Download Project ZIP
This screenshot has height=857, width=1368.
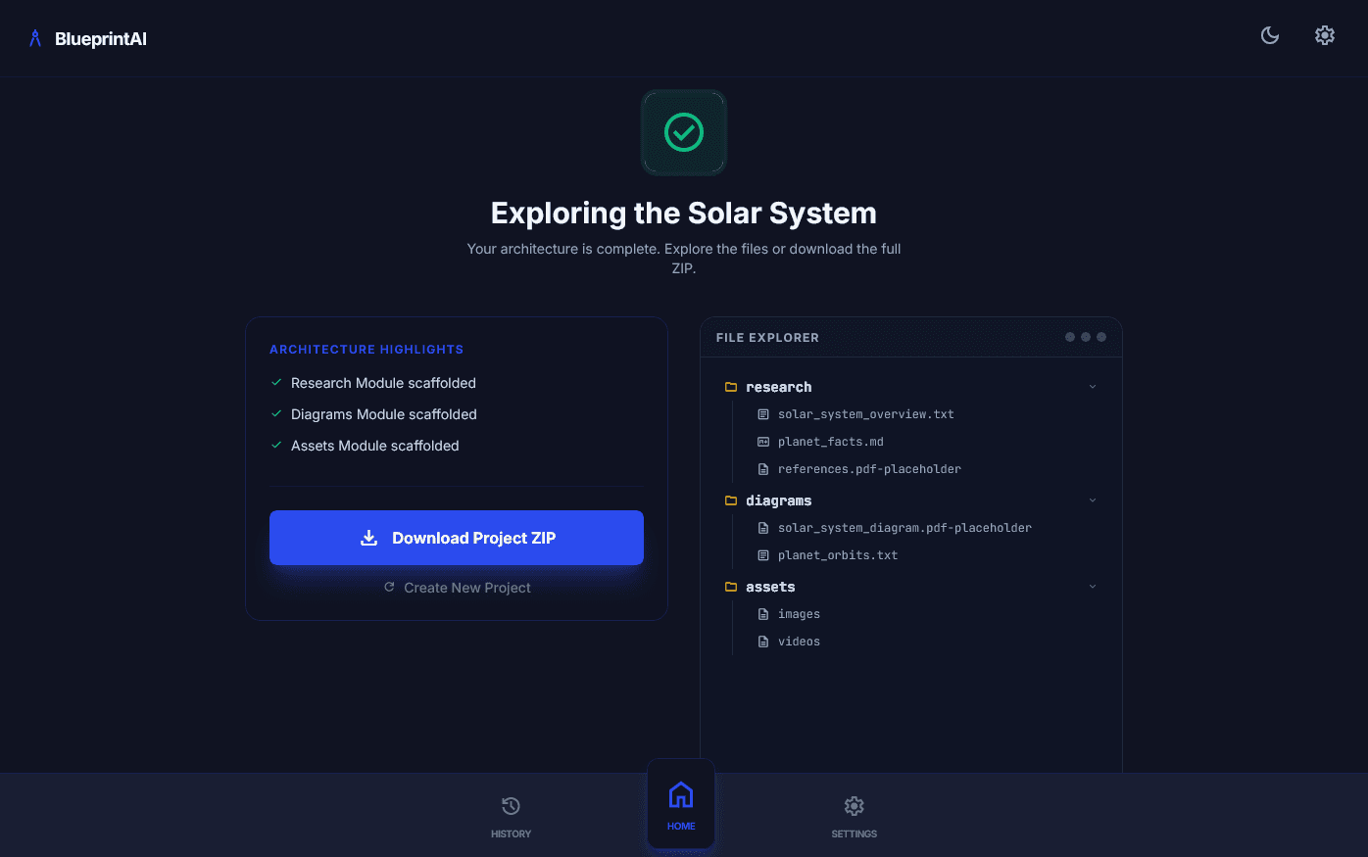pyautogui.click(x=457, y=538)
